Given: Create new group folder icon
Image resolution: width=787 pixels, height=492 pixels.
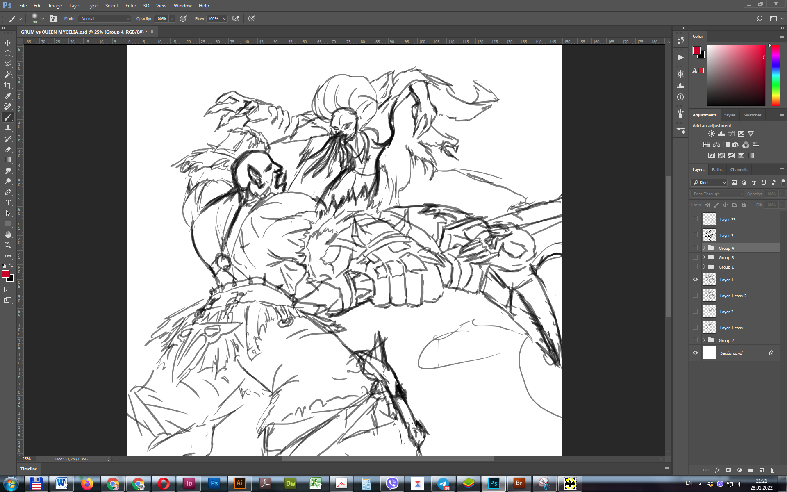Looking at the screenshot, I should (x=751, y=470).
